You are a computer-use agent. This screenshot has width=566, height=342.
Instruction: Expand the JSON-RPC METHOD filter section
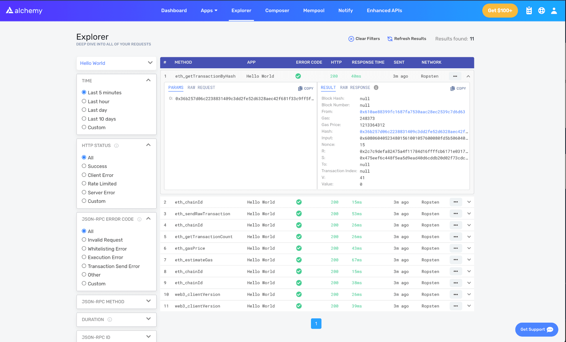click(x=149, y=301)
